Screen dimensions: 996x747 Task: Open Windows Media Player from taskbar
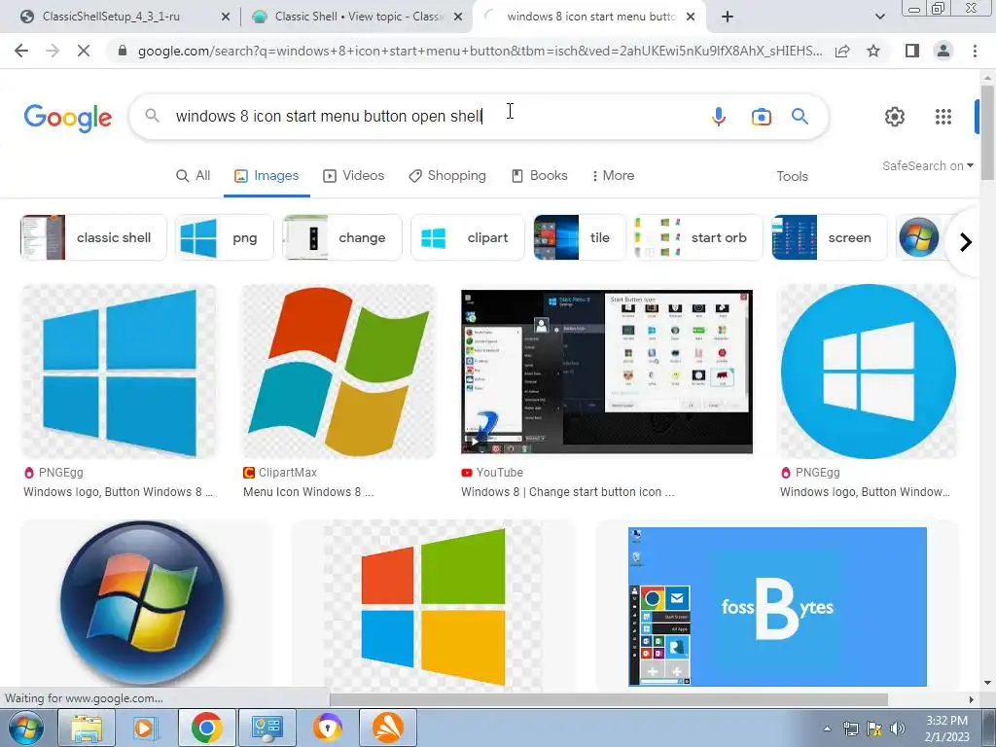pyautogui.click(x=146, y=728)
